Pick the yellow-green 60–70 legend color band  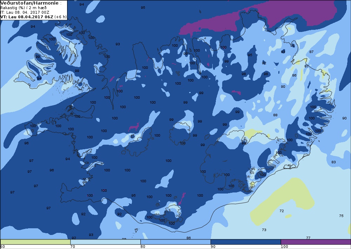[x=35, y=242]
